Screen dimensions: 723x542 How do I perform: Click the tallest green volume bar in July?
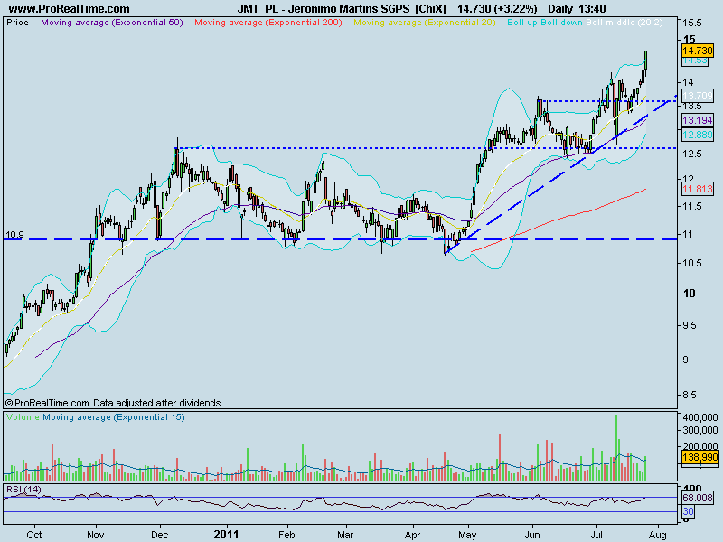pyautogui.click(x=616, y=447)
